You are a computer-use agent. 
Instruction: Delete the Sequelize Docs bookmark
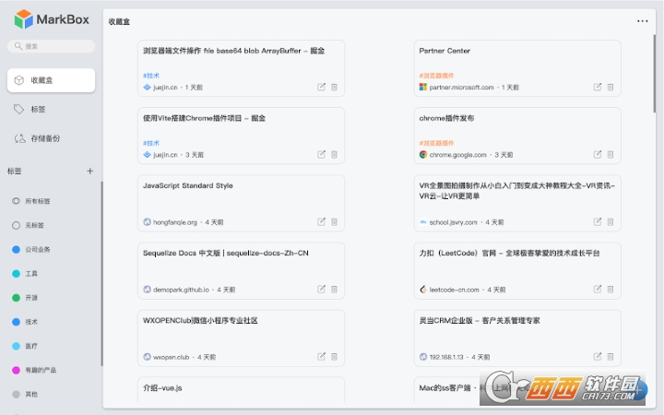334,289
